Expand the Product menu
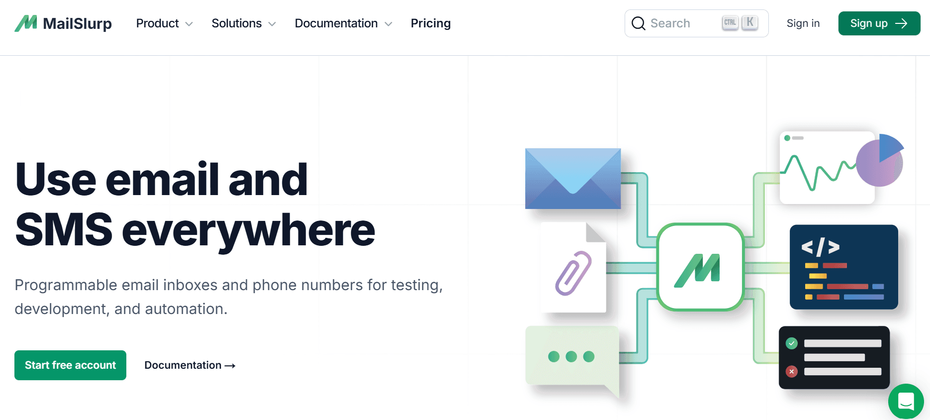Viewport: 930px width, 420px height. (x=164, y=23)
